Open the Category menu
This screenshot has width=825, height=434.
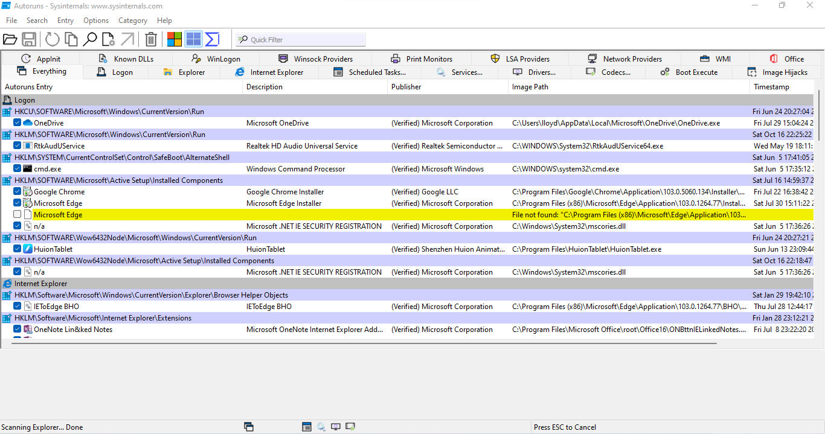tap(133, 21)
